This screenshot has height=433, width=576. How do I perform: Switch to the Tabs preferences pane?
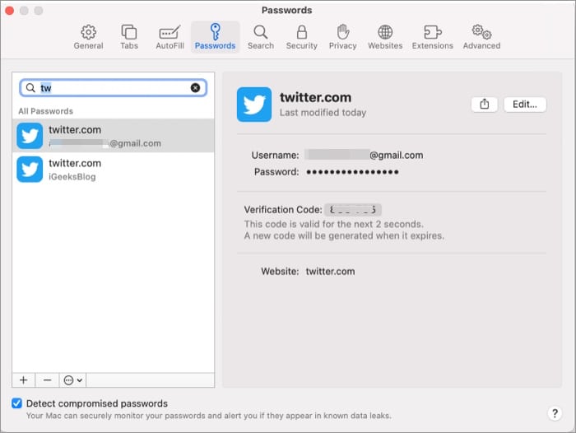point(129,37)
